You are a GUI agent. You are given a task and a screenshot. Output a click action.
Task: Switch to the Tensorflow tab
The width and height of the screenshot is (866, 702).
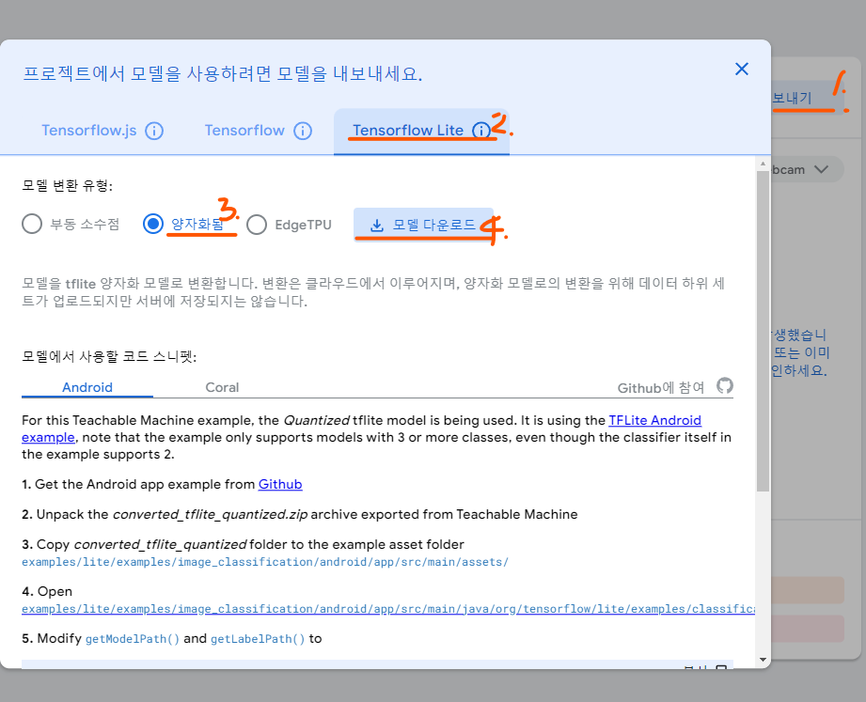[x=244, y=131]
